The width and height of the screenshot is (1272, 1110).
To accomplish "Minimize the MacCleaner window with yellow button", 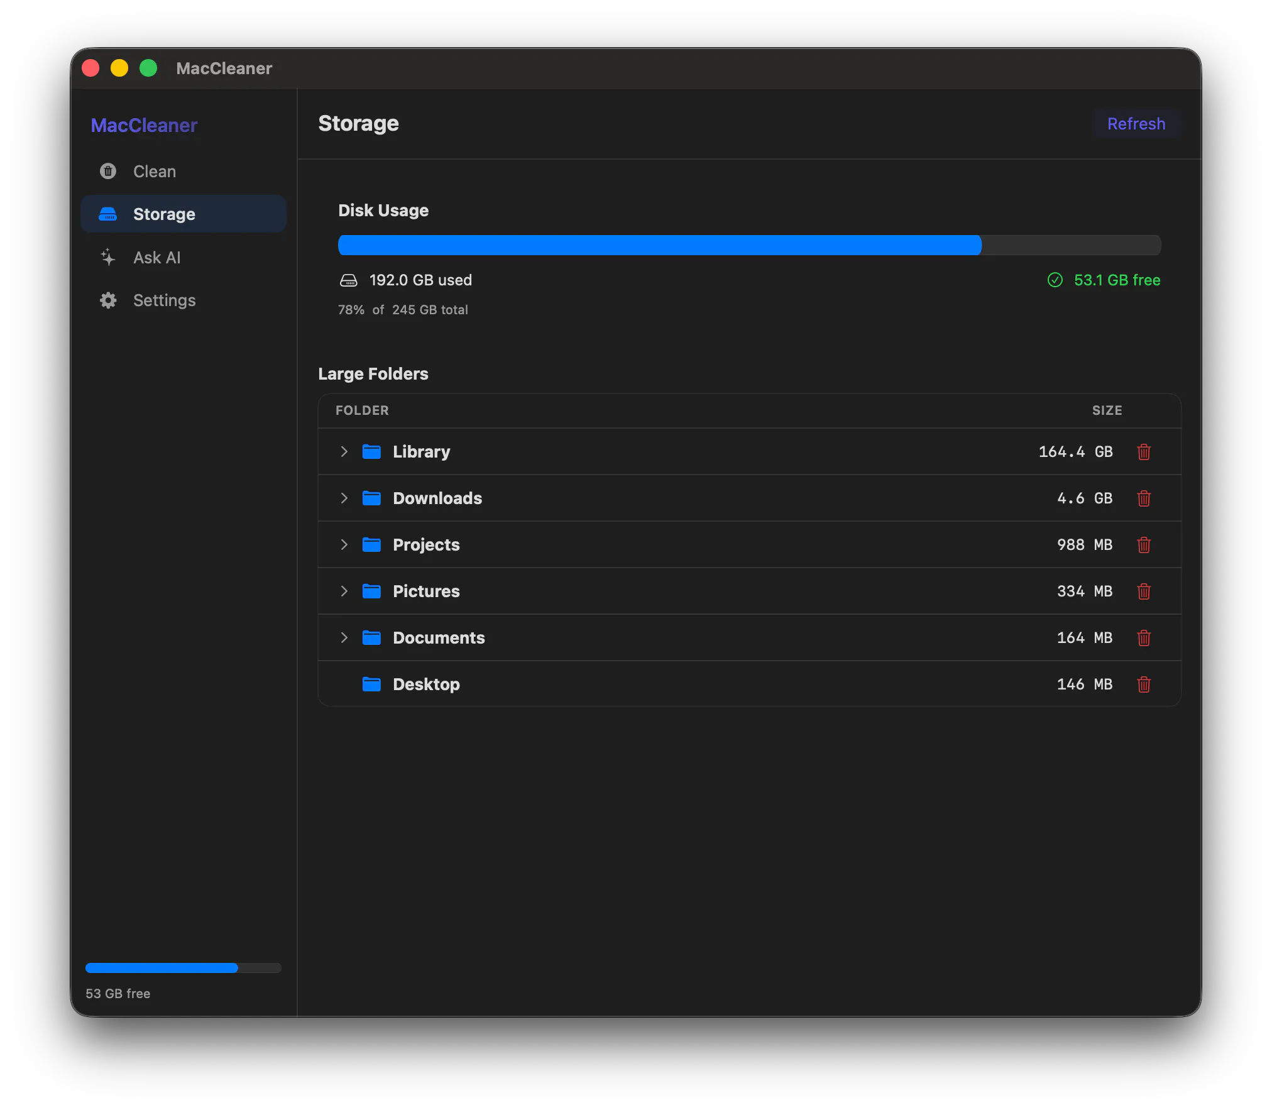I will (119, 68).
